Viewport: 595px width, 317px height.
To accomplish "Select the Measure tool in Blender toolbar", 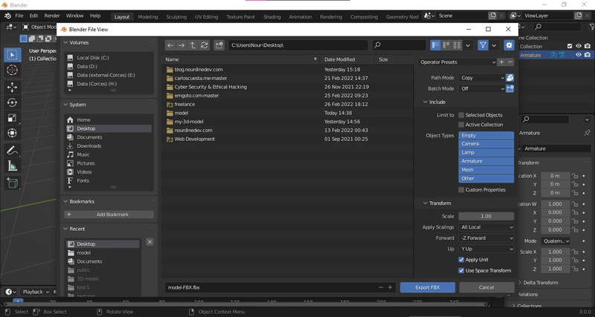I will pyautogui.click(x=12, y=166).
